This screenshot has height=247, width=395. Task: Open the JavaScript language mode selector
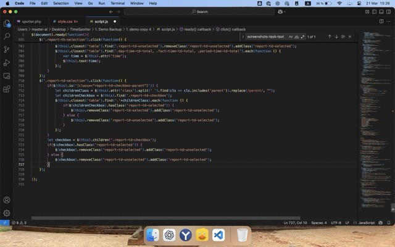367,222
